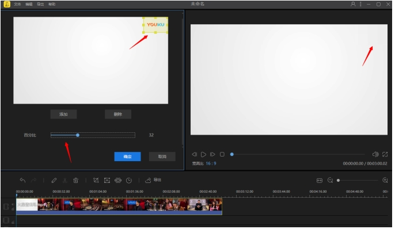Click the timeline zoom slider handle
The image size is (395, 229).
tap(339, 181)
